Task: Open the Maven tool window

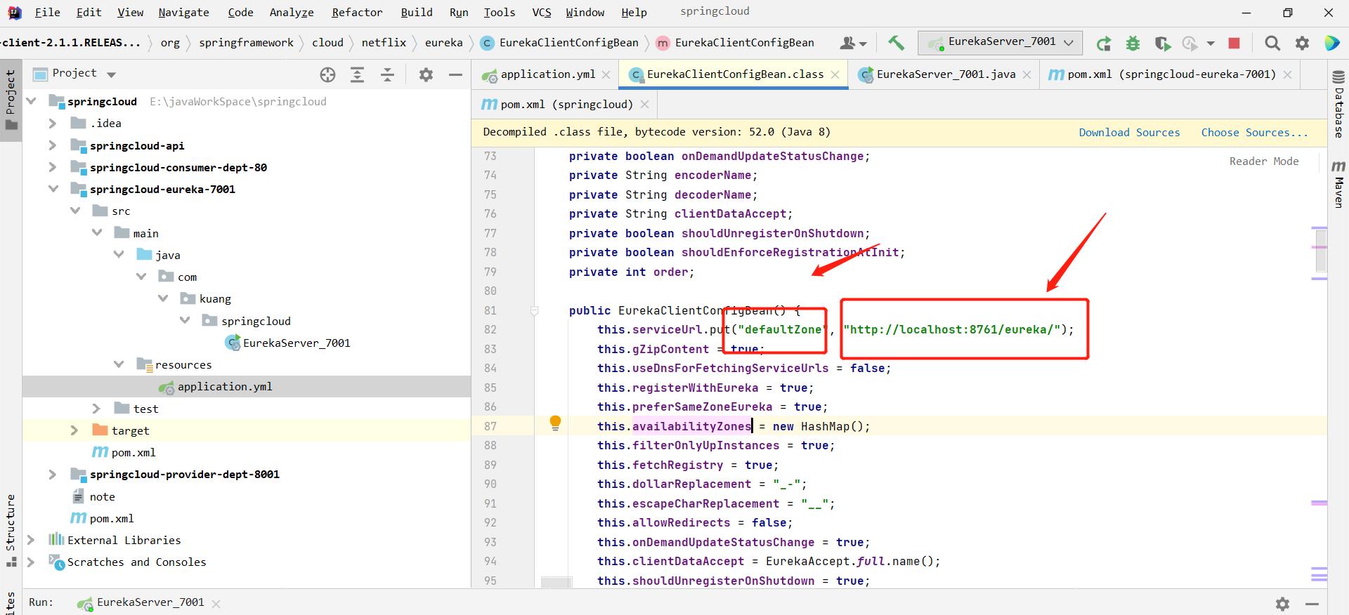Action: click(1338, 184)
